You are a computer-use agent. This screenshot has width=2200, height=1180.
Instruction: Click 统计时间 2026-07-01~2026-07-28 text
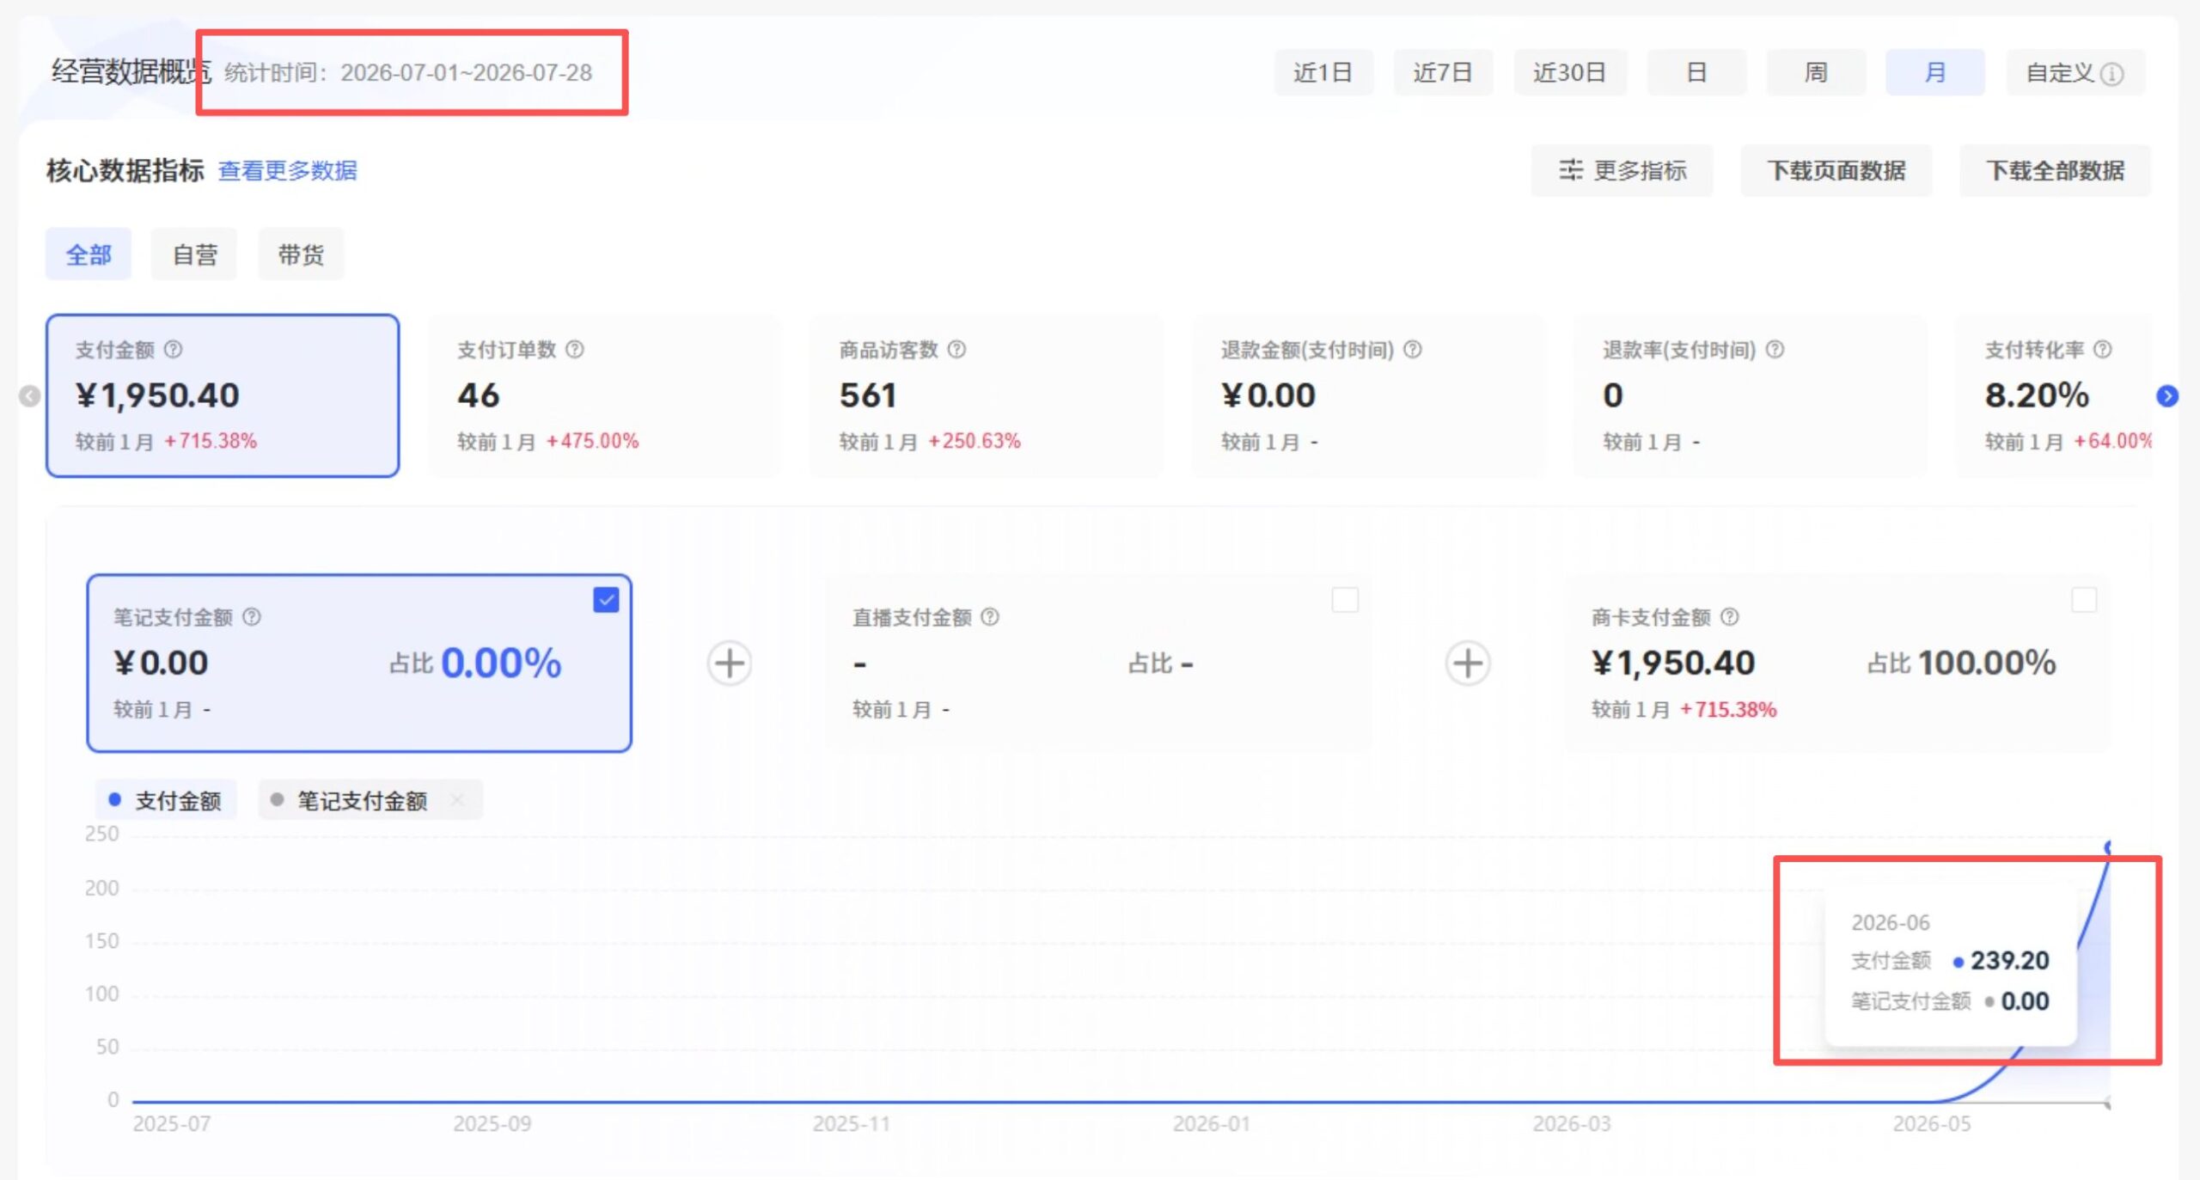pyautogui.click(x=408, y=72)
